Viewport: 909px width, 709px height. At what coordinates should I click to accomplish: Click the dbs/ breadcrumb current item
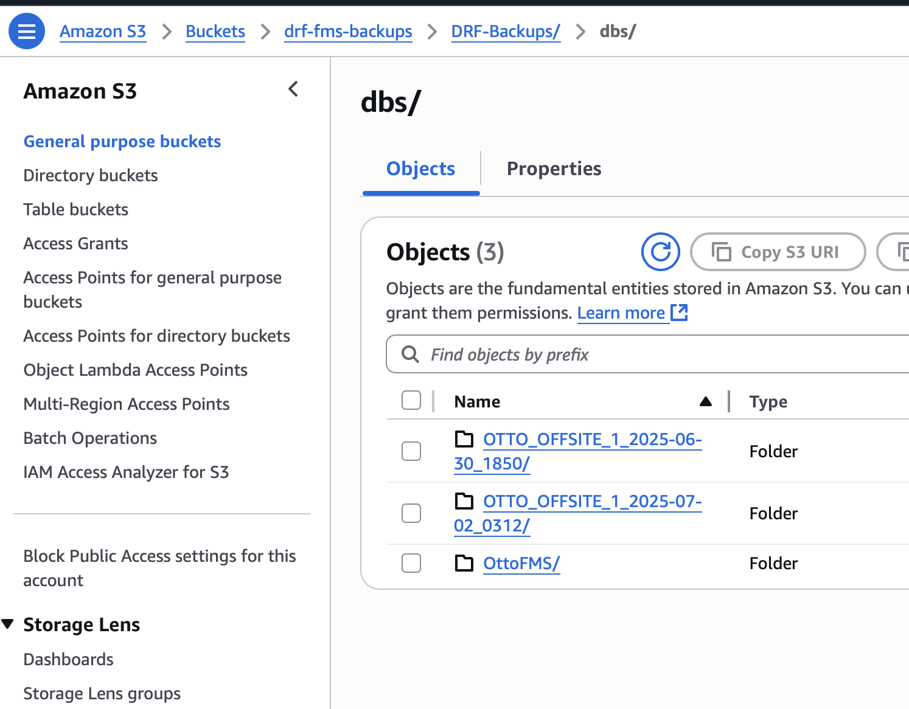[618, 32]
